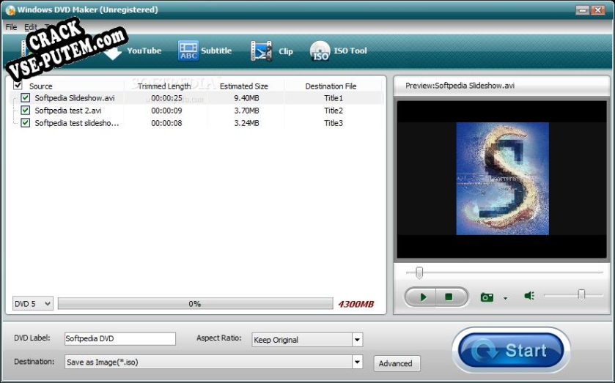Click the 3.70MB estimated size
This screenshot has height=383, width=615.
[247, 111]
